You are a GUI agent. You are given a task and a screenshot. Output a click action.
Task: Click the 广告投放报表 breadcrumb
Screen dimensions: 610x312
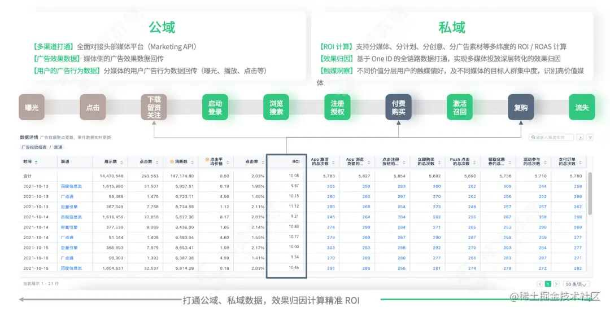pos(34,147)
